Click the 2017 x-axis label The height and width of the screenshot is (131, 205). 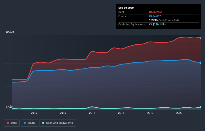[x=92, y=113]
